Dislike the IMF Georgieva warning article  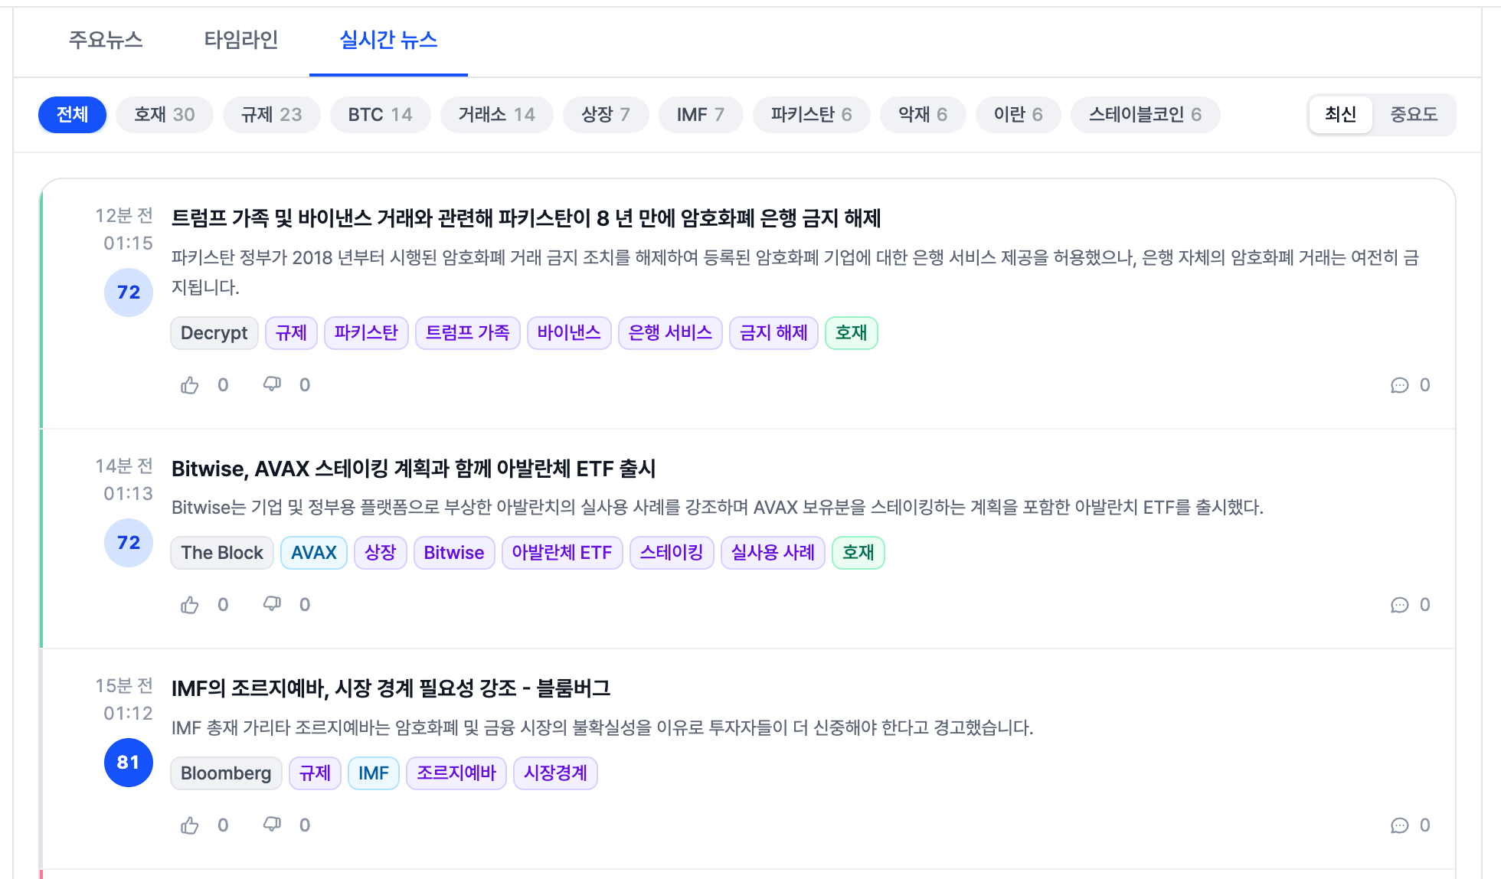(x=272, y=825)
